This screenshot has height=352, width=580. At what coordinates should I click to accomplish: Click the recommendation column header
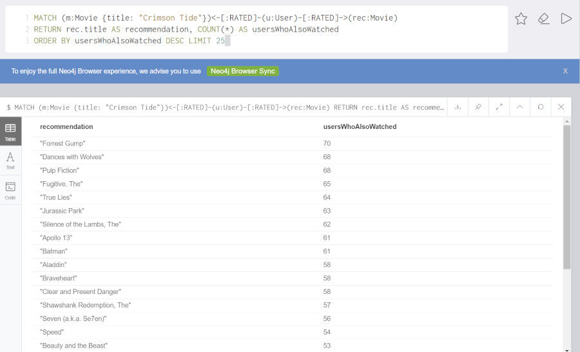[66, 126]
